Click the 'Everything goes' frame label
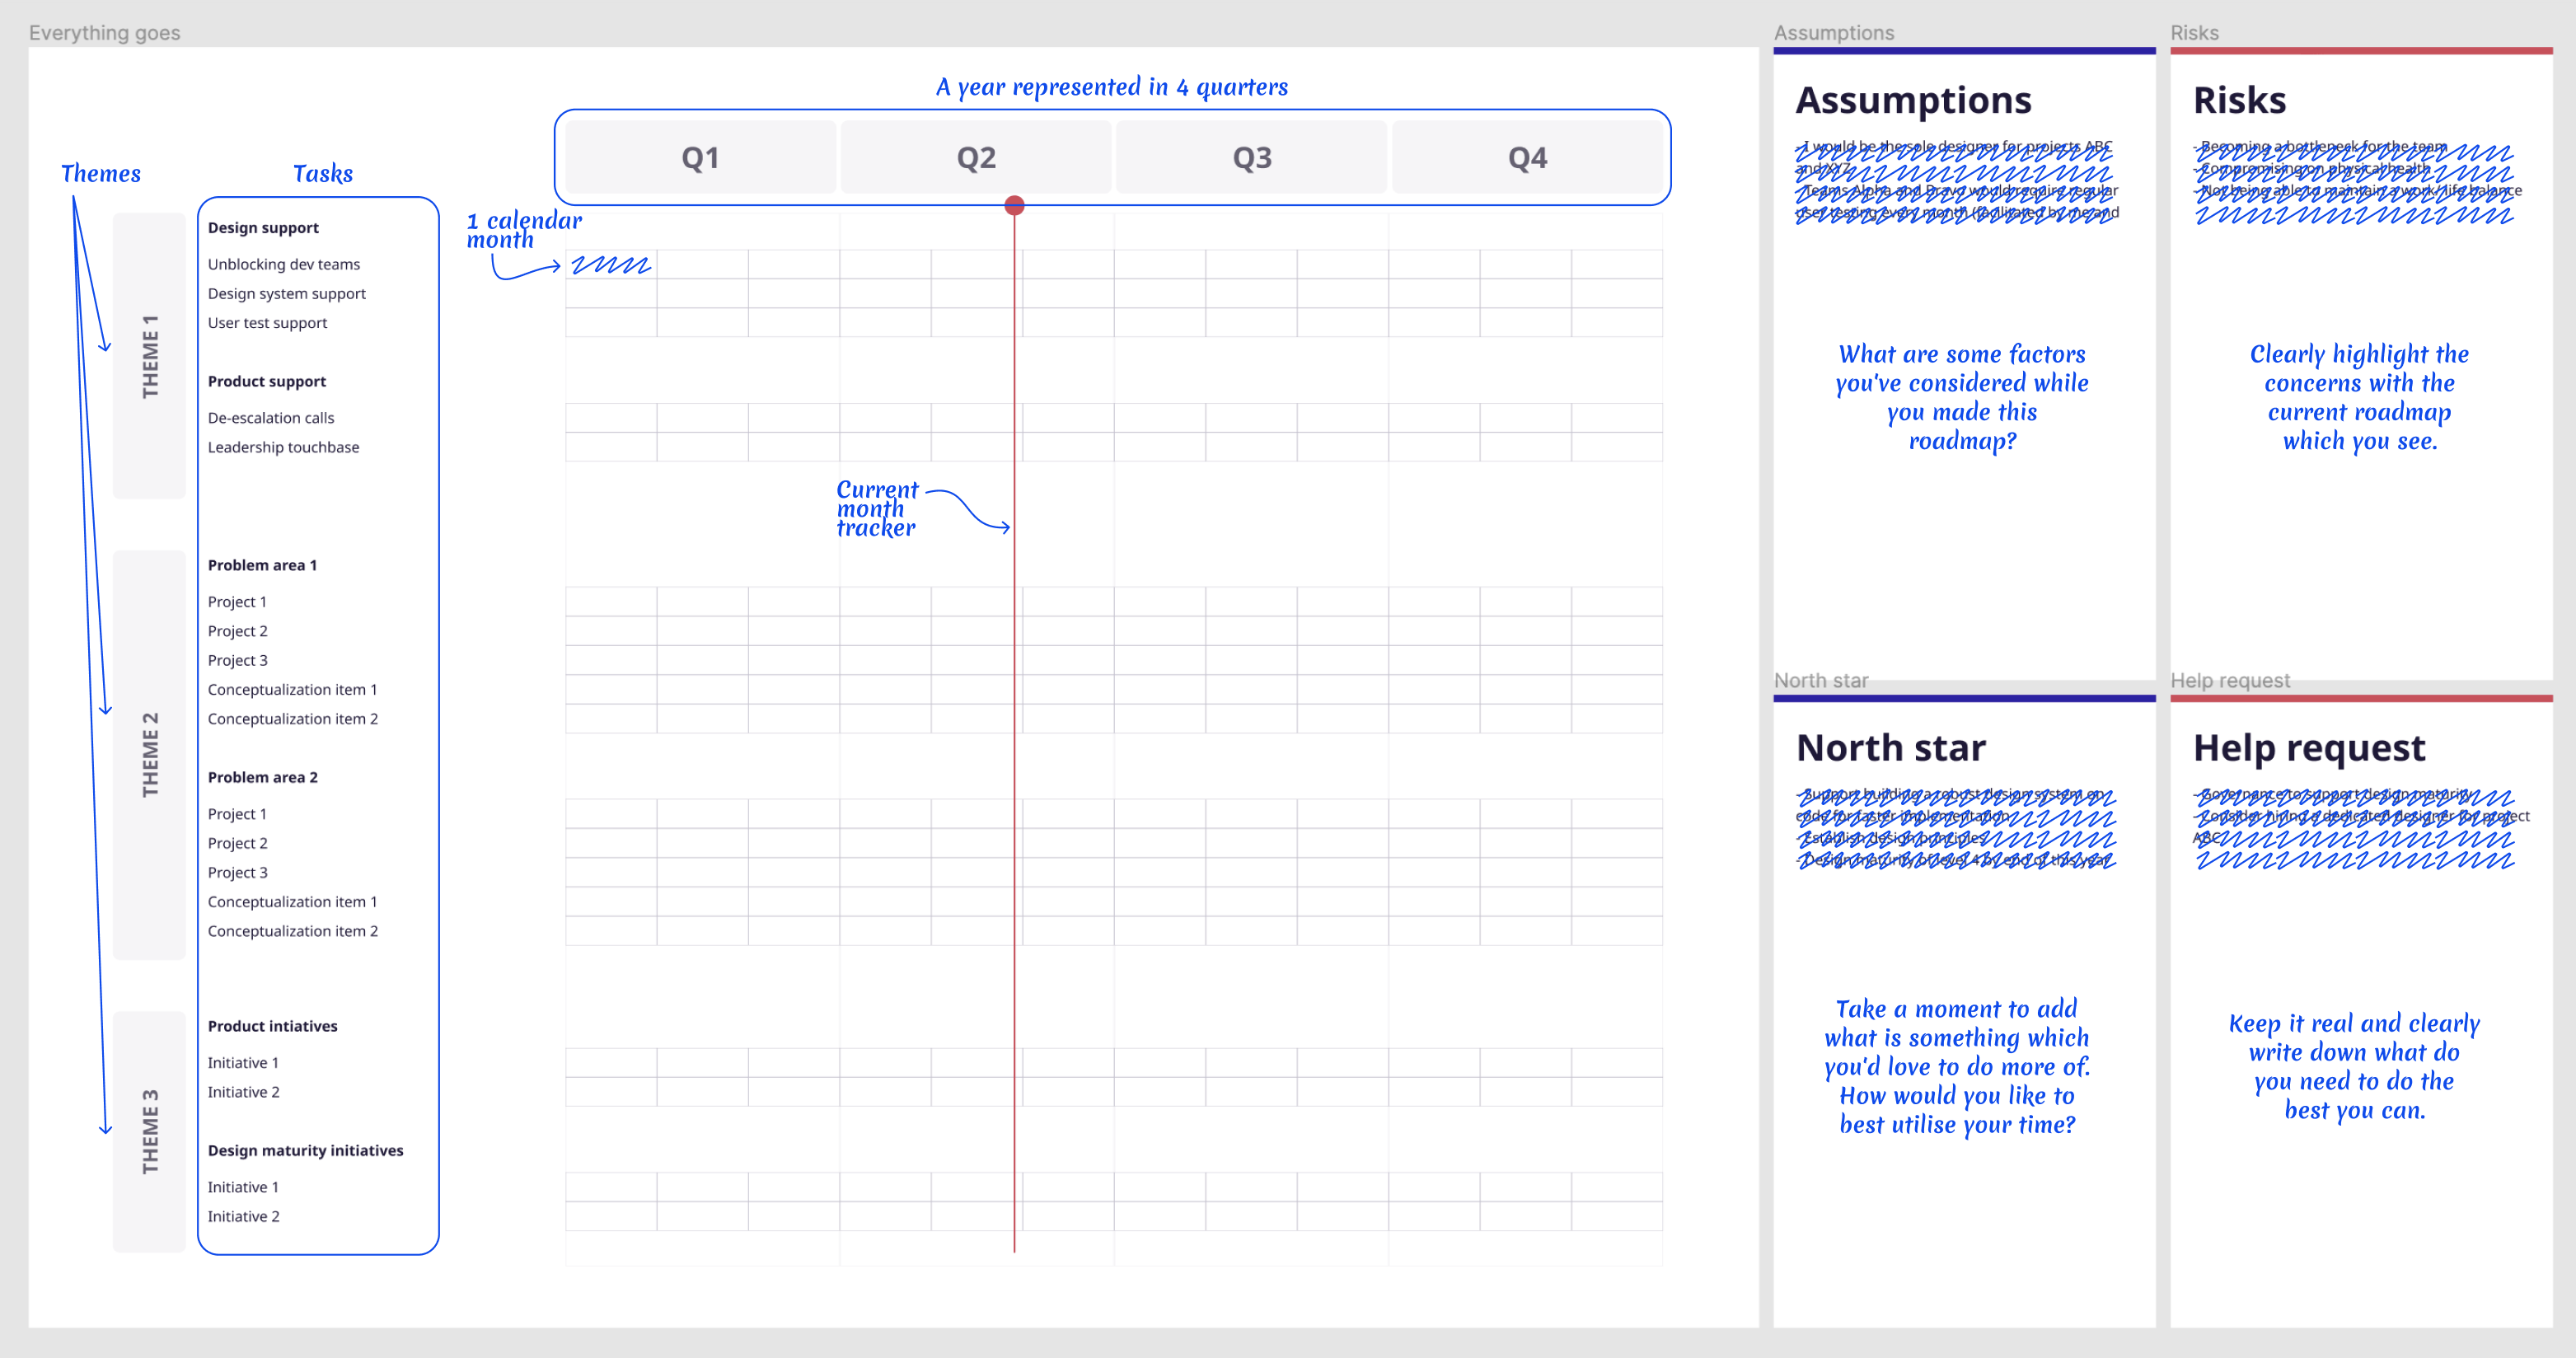 pyautogui.click(x=104, y=32)
